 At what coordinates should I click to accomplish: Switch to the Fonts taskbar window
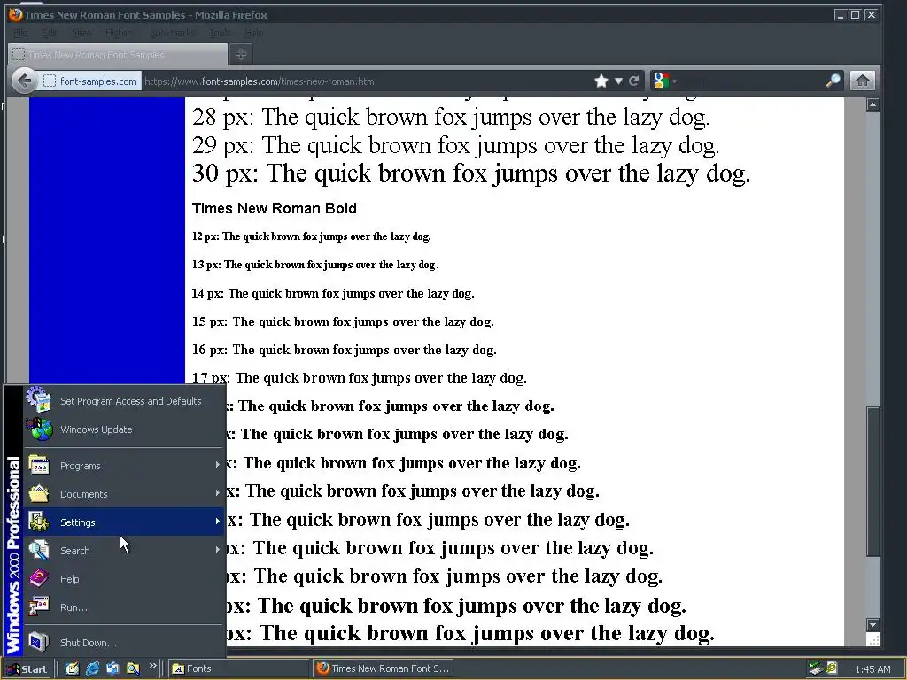tap(237, 668)
